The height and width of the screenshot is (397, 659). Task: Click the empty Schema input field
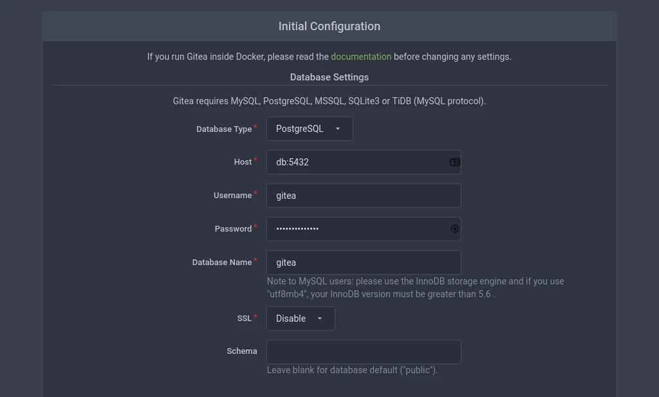pos(364,351)
